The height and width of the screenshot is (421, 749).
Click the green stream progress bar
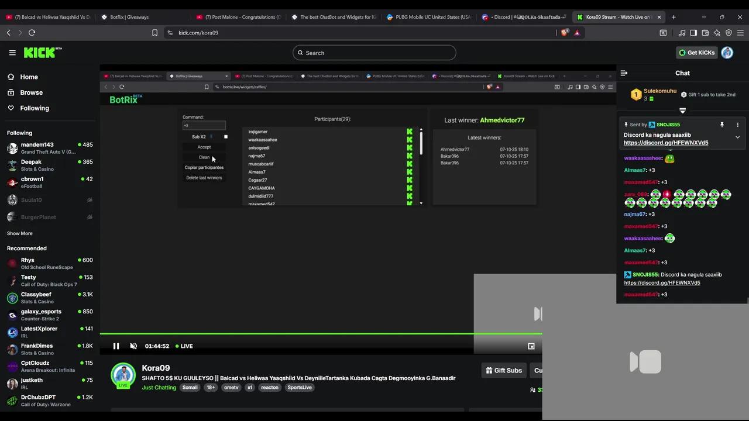pos(321,334)
